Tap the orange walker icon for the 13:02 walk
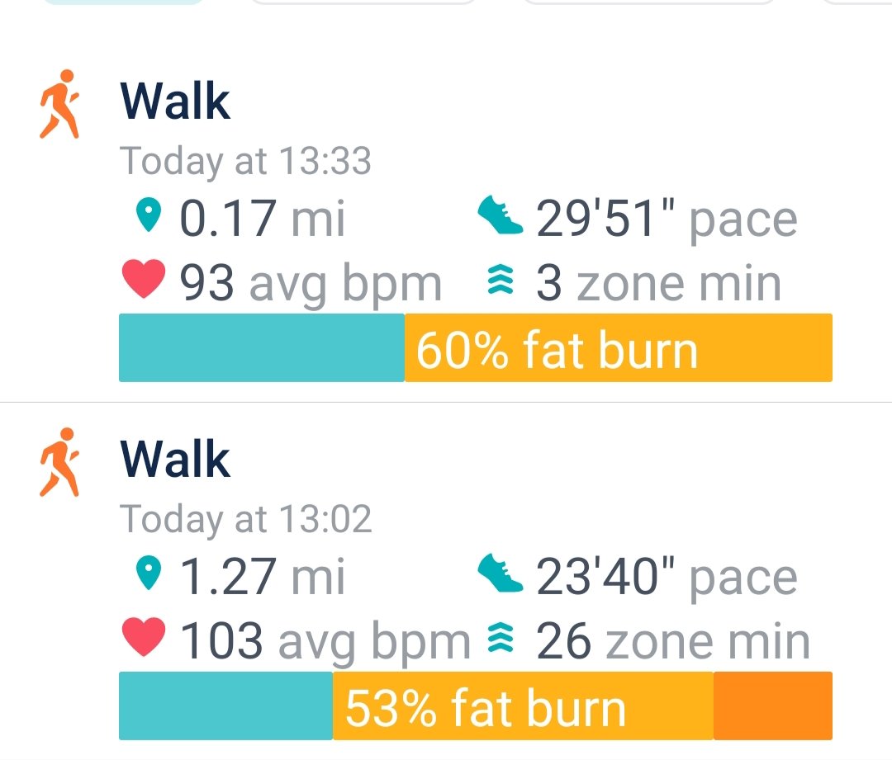Viewport: 892px width, 760px height. [x=59, y=462]
